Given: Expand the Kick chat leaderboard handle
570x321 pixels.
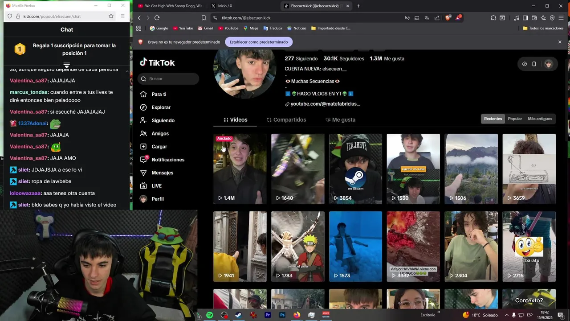Looking at the screenshot, I should click(66, 65).
